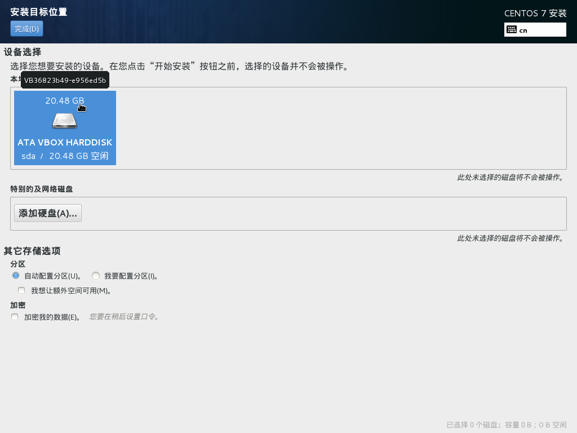The image size is (577, 433).
Task: Select the 自动配置分区(U) radio button
Action: [x=16, y=275]
